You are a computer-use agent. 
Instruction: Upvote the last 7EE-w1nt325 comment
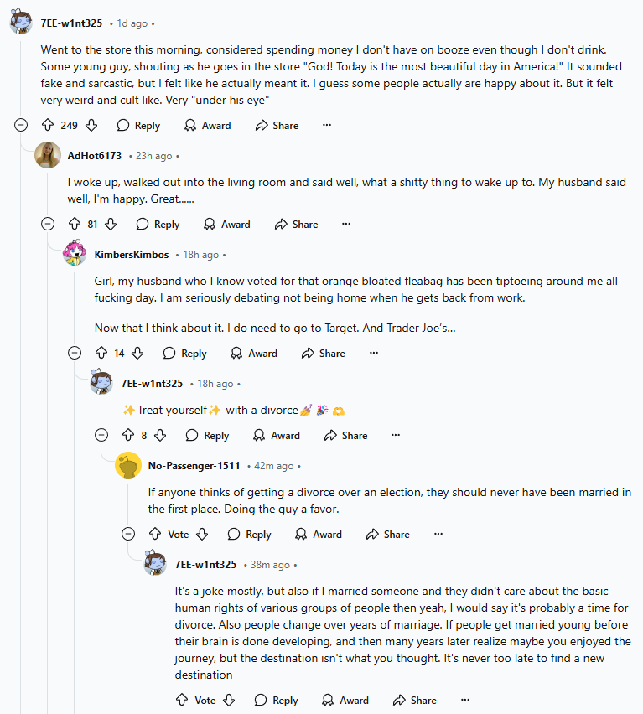pyautogui.click(x=181, y=700)
